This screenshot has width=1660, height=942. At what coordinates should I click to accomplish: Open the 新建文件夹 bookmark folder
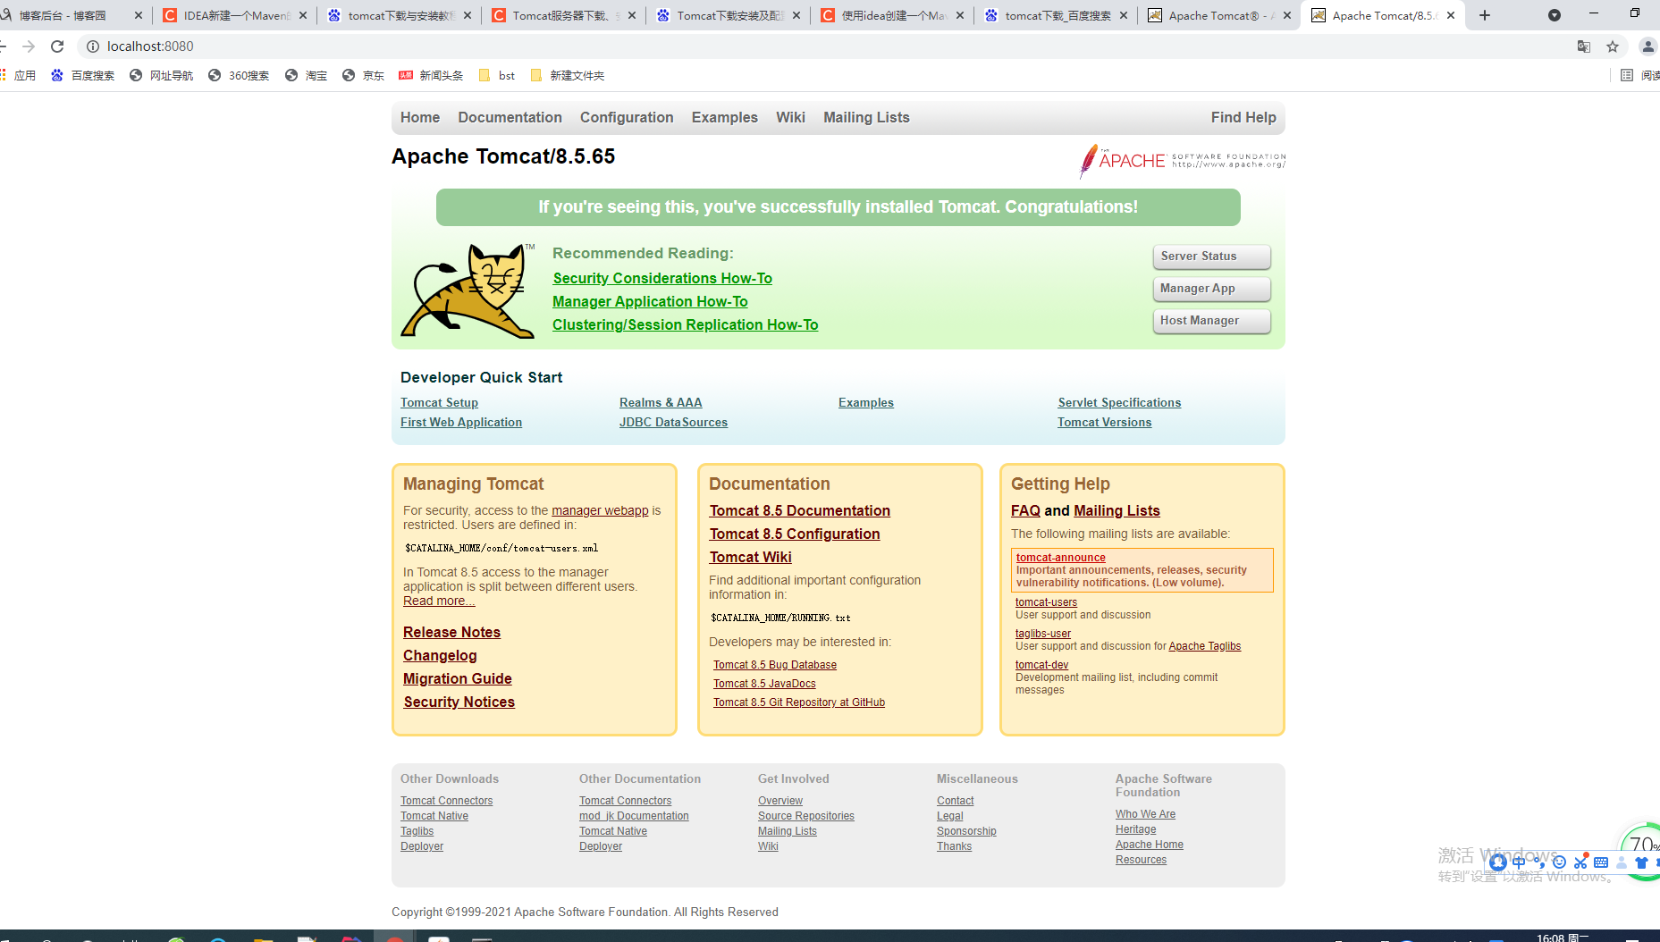568,76
